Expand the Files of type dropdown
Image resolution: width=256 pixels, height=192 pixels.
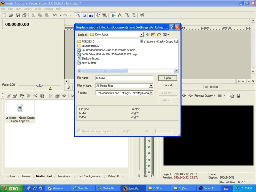pyautogui.click(x=151, y=86)
